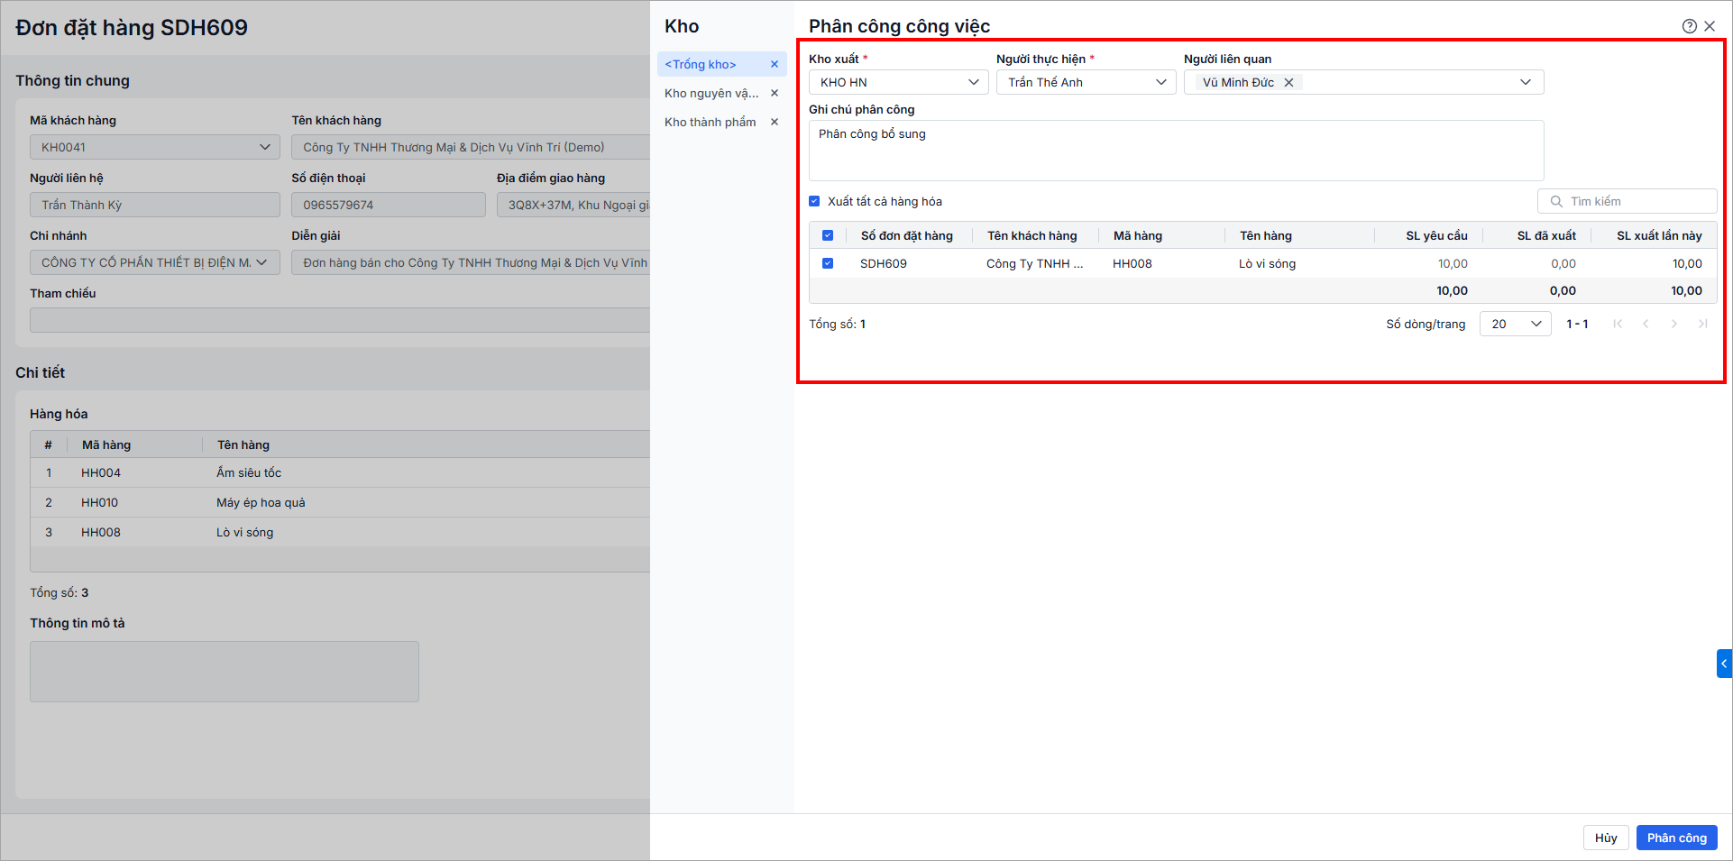Change rows per page dropdown
This screenshot has width=1733, height=861.
1515,324
